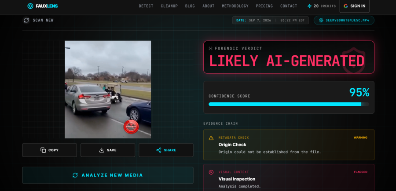Click the Origin could not be established text
396x191 pixels.
(x=270, y=152)
